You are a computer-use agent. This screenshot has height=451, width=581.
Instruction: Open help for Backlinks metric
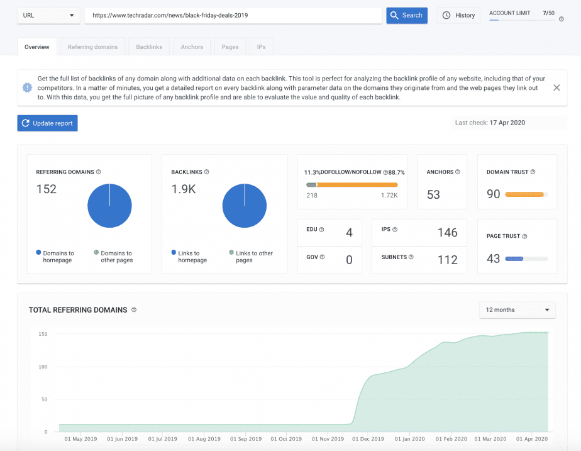point(207,172)
